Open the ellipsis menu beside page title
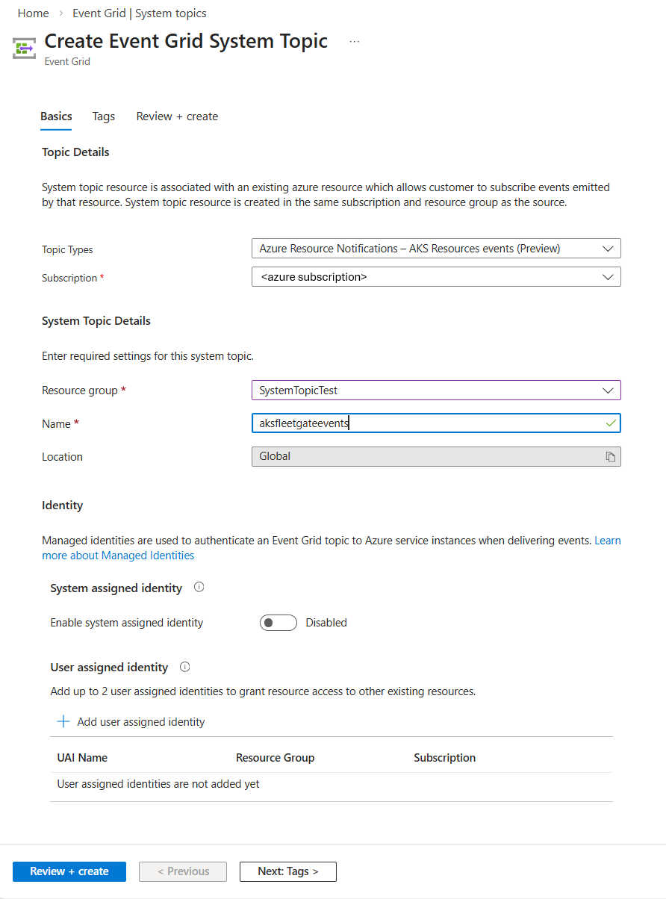The image size is (666, 899). [x=354, y=42]
